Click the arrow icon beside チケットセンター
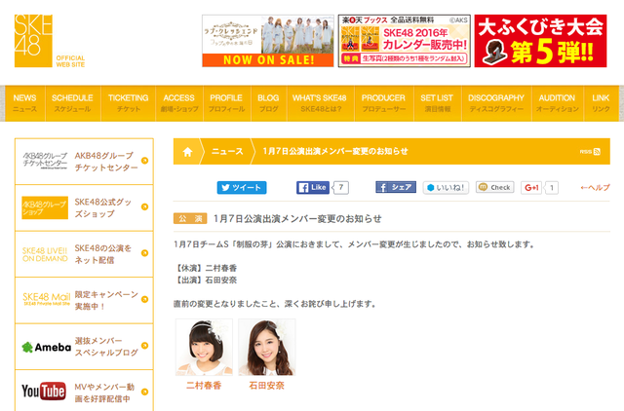 coord(145,161)
